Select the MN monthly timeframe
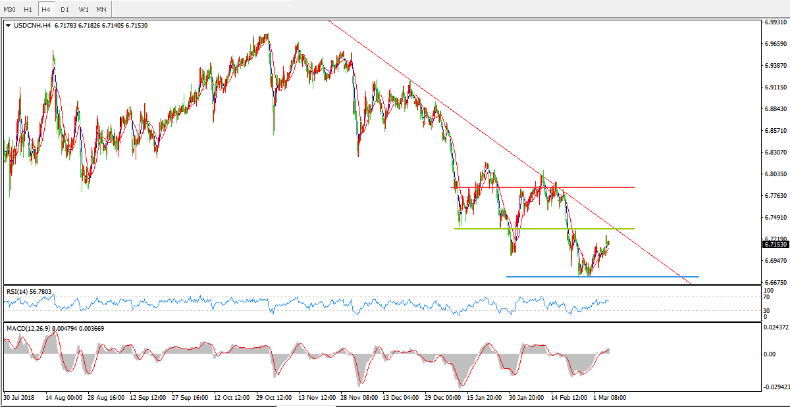 tap(101, 9)
